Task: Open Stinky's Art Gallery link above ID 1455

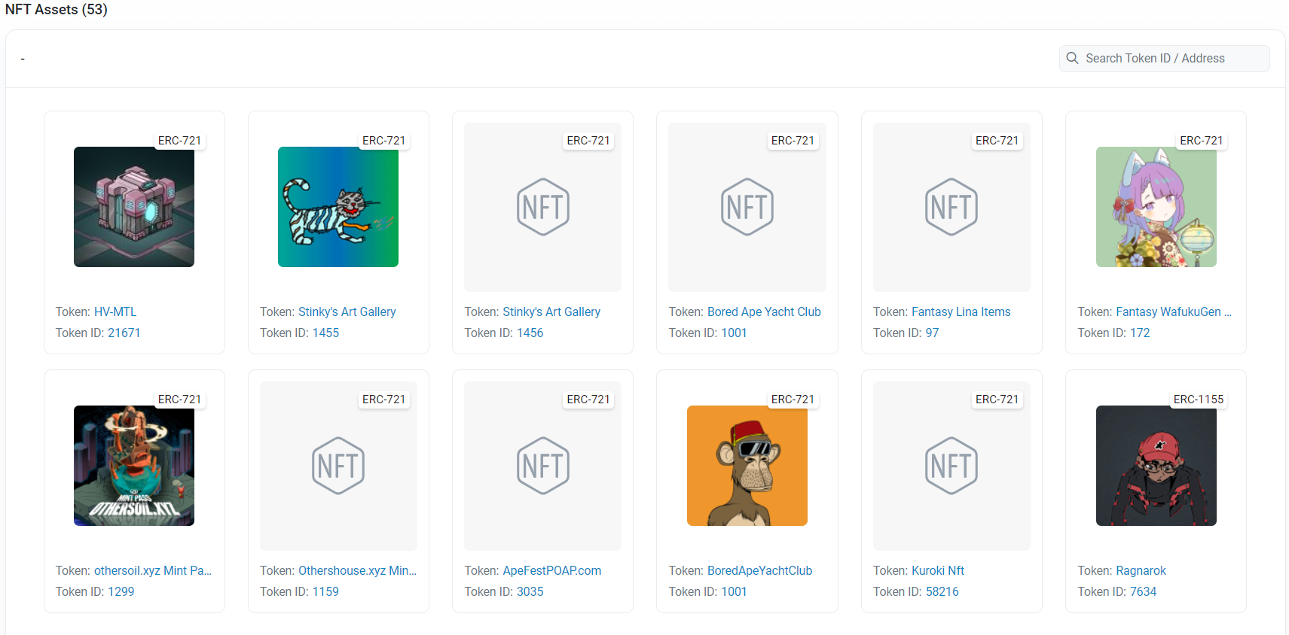Action: (x=347, y=311)
